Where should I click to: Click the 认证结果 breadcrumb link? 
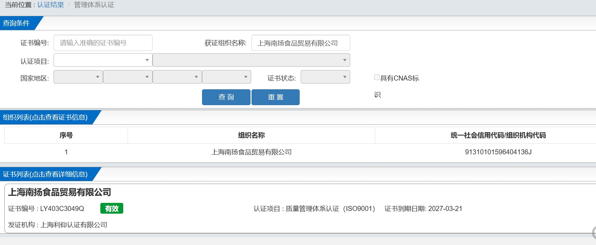click(x=51, y=5)
